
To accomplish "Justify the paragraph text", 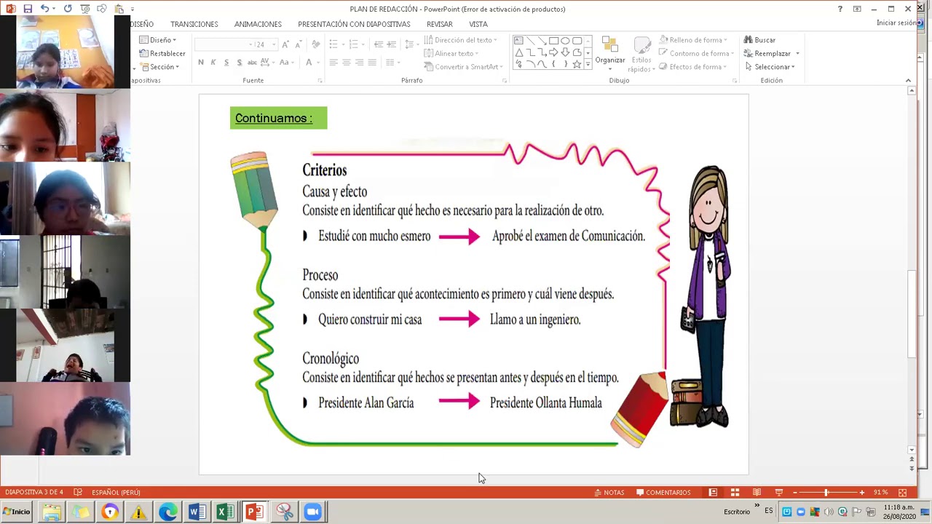I will (x=372, y=63).
